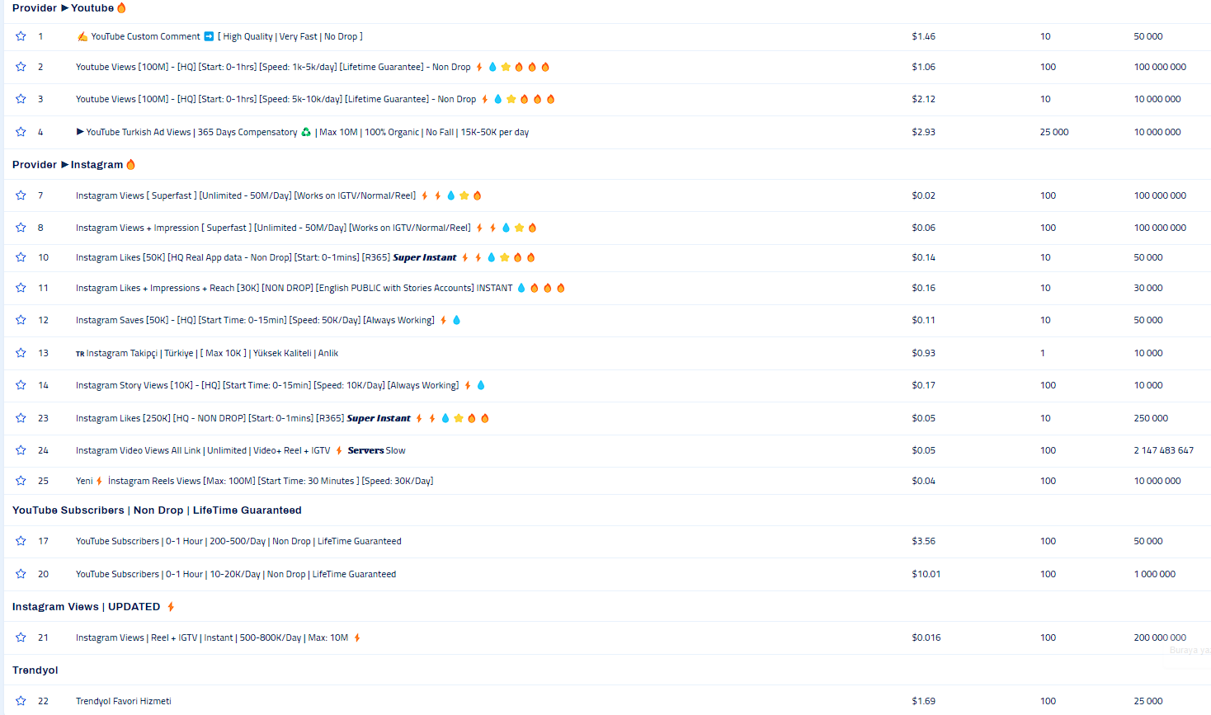Click Instagram Video Views All Link service name
The image size is (1211, 715).
[241, 450]
